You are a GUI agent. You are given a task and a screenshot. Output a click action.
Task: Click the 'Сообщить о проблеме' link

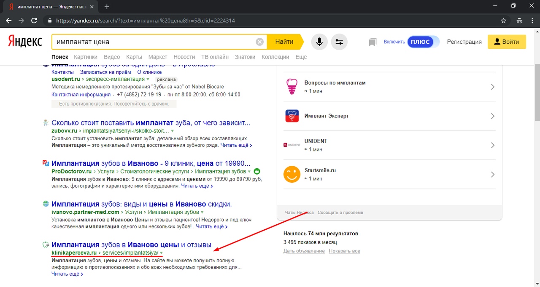tap(340, 213)
